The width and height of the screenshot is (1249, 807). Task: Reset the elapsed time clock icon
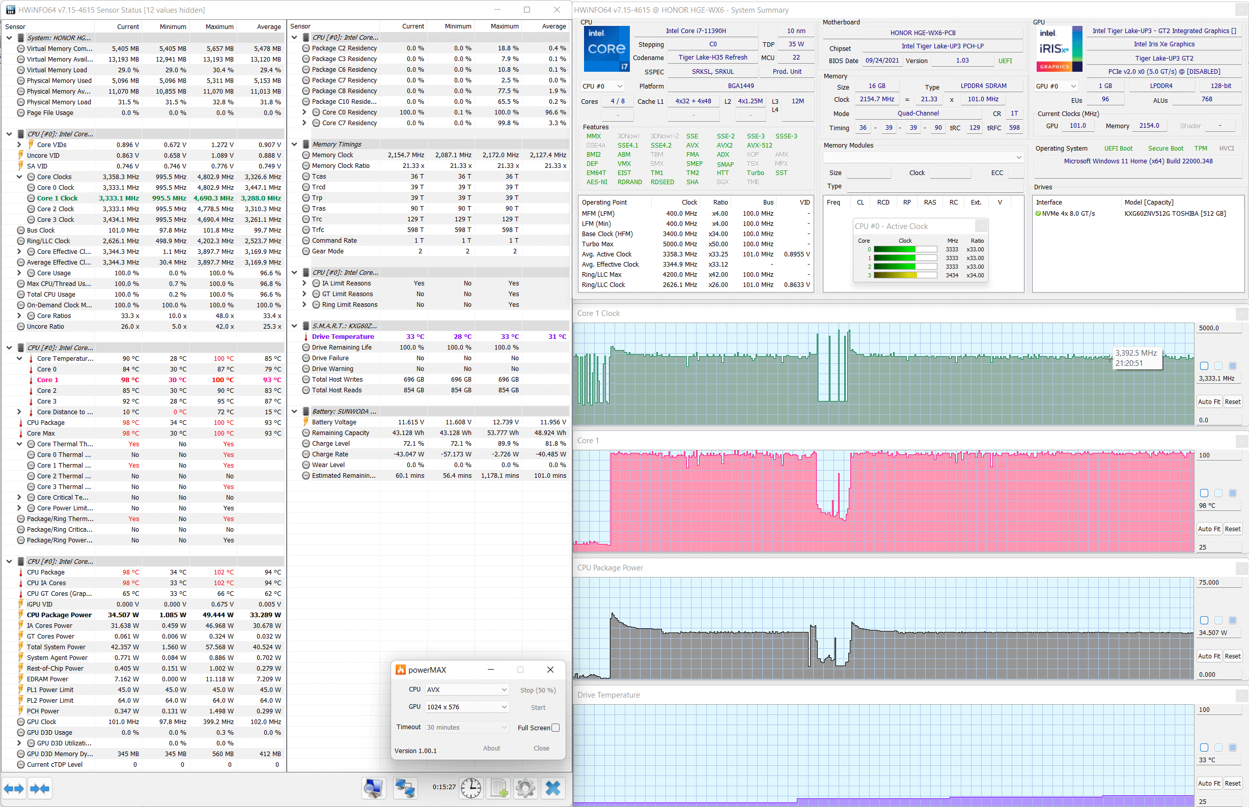470,788
